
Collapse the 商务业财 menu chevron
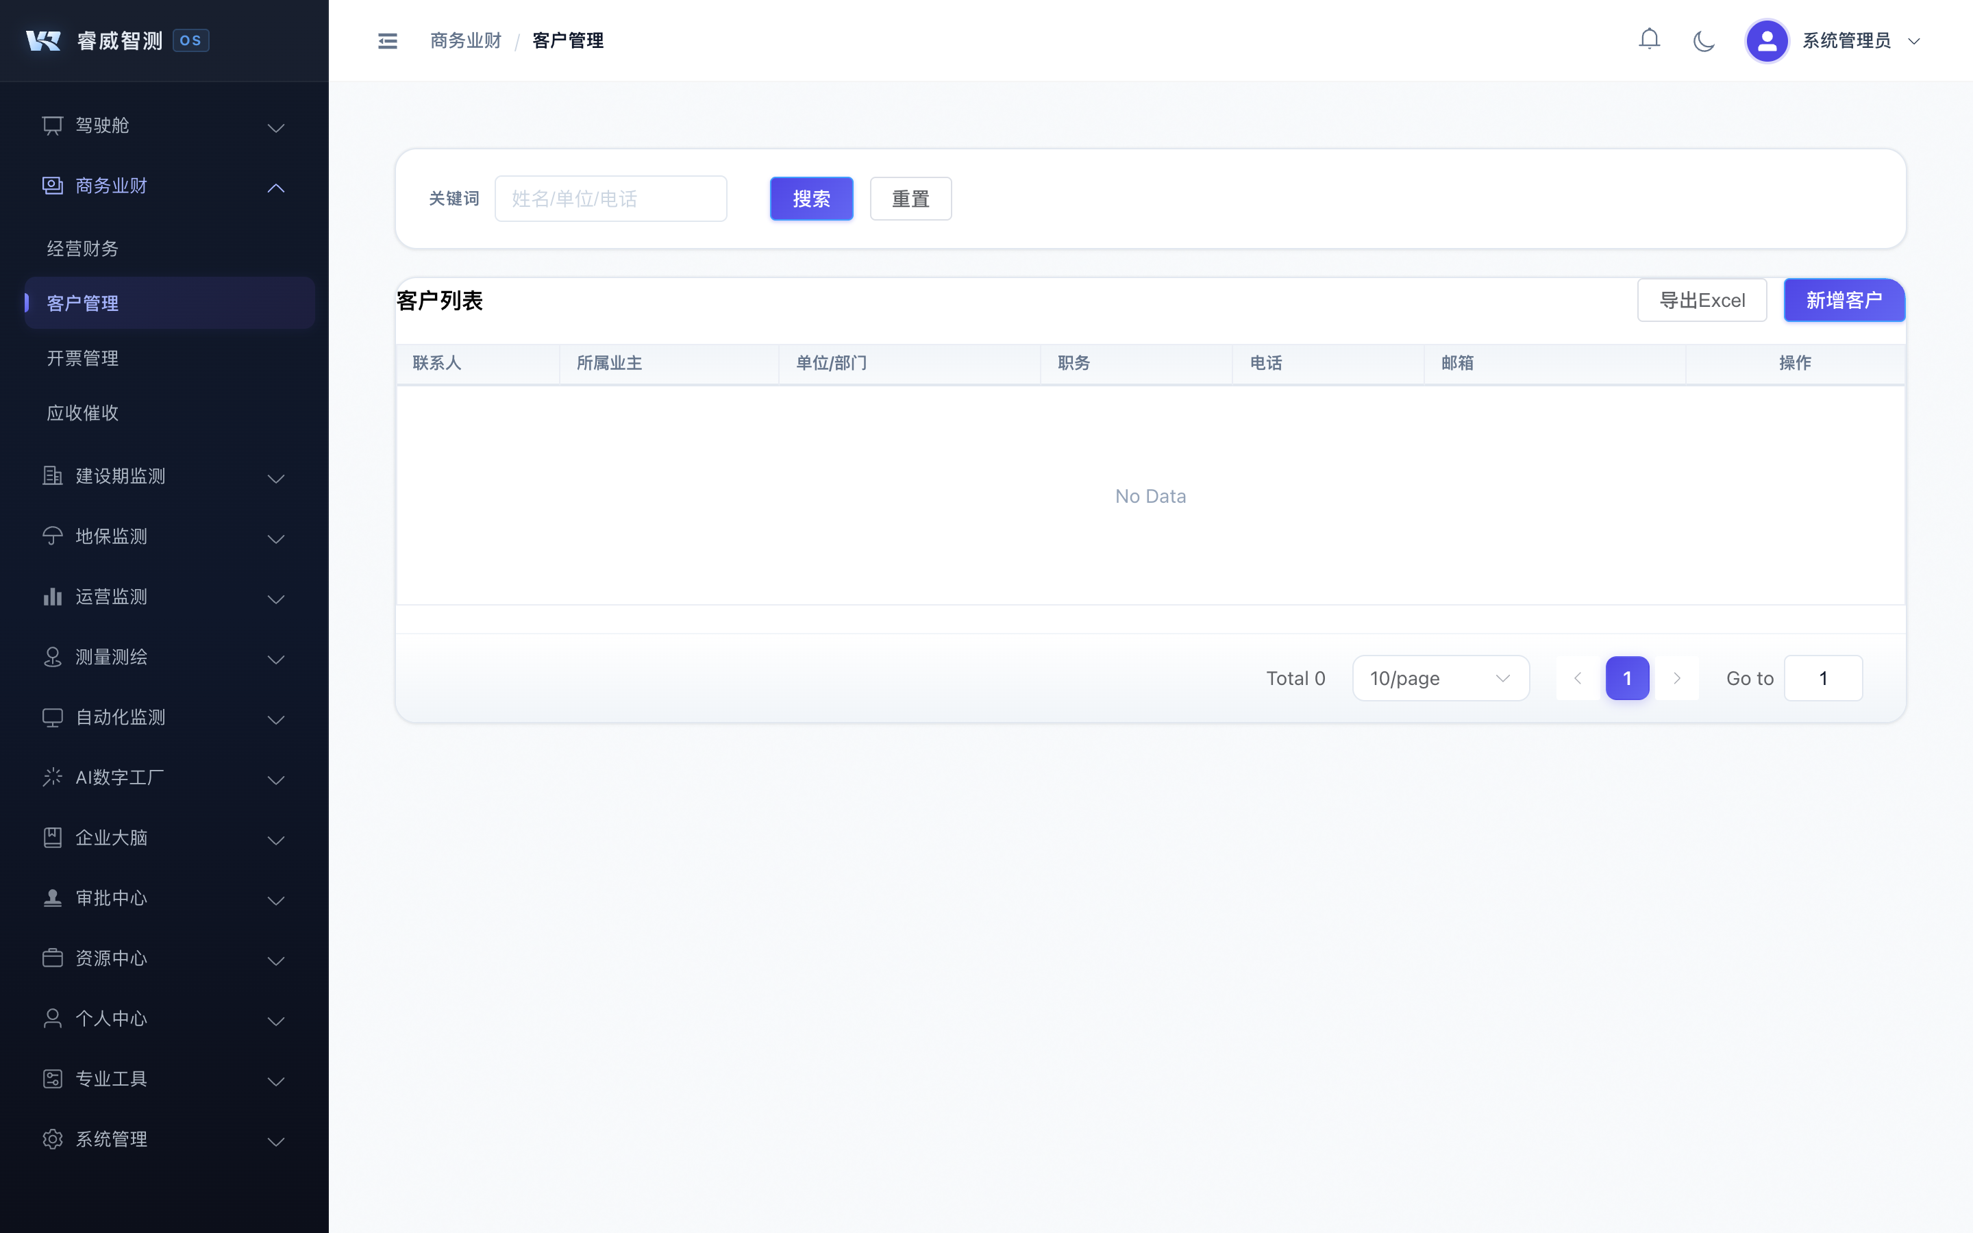275,188
